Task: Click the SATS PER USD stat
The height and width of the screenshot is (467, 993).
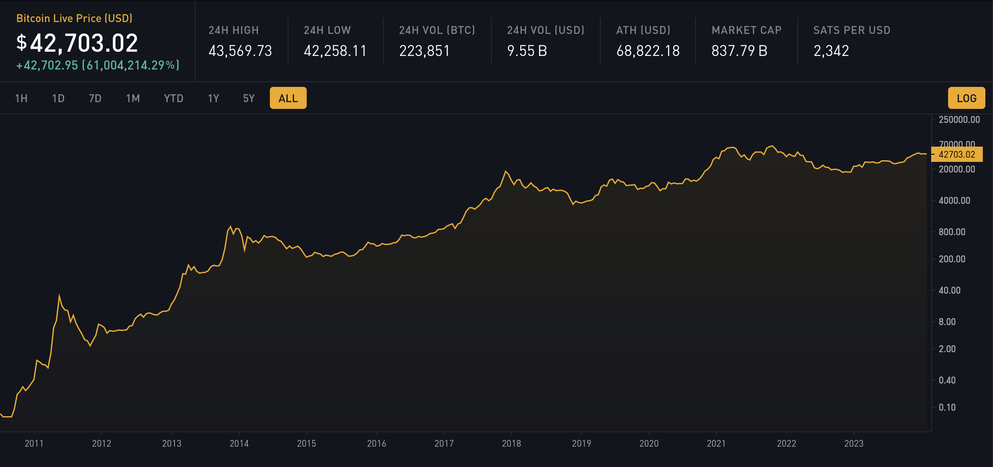Action: click(831, 51)
